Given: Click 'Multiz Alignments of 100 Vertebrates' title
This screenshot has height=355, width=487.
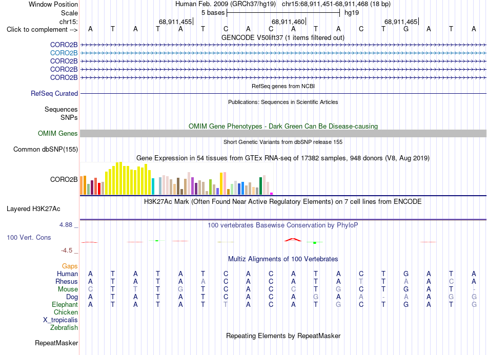Looking at the screenshot, I should 283,259.
